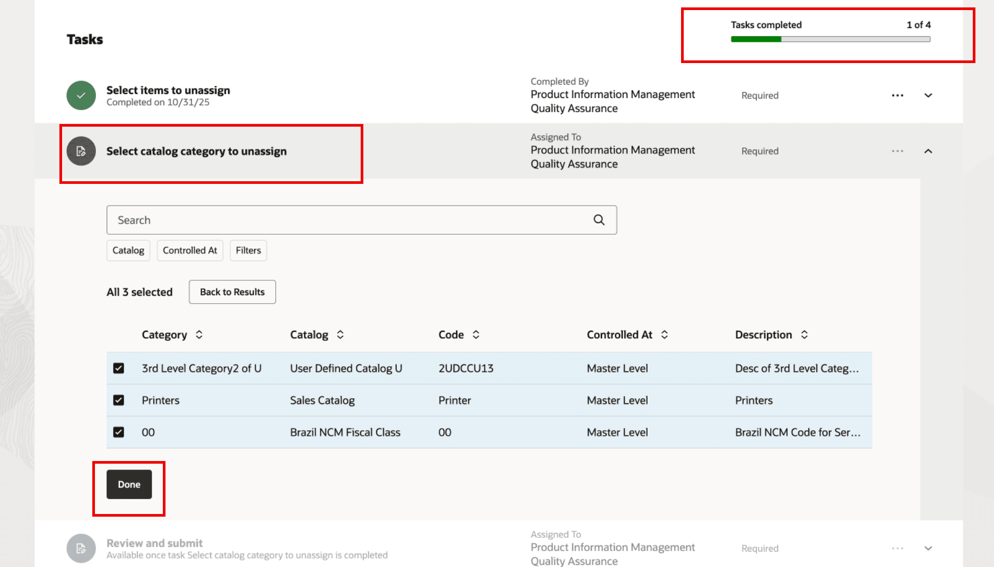This screenshot has width=994, height=567.
Task: Click the search magnifier icon
Action: click(599, 219)
